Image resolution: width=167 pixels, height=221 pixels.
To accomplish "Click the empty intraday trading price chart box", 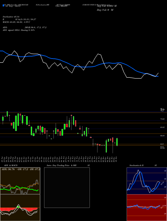I will (x=67, y=188).
